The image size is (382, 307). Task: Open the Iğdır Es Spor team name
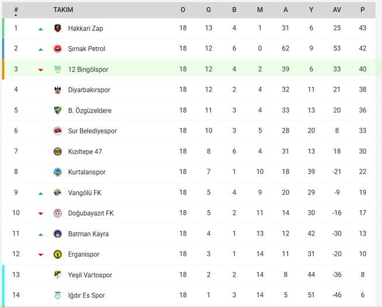[86, 295]
